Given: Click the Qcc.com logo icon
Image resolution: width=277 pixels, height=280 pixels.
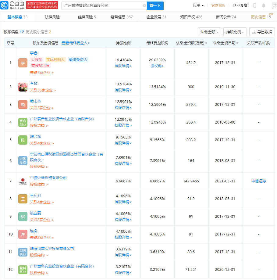Looking at the screenshot, I should point(4,5).
